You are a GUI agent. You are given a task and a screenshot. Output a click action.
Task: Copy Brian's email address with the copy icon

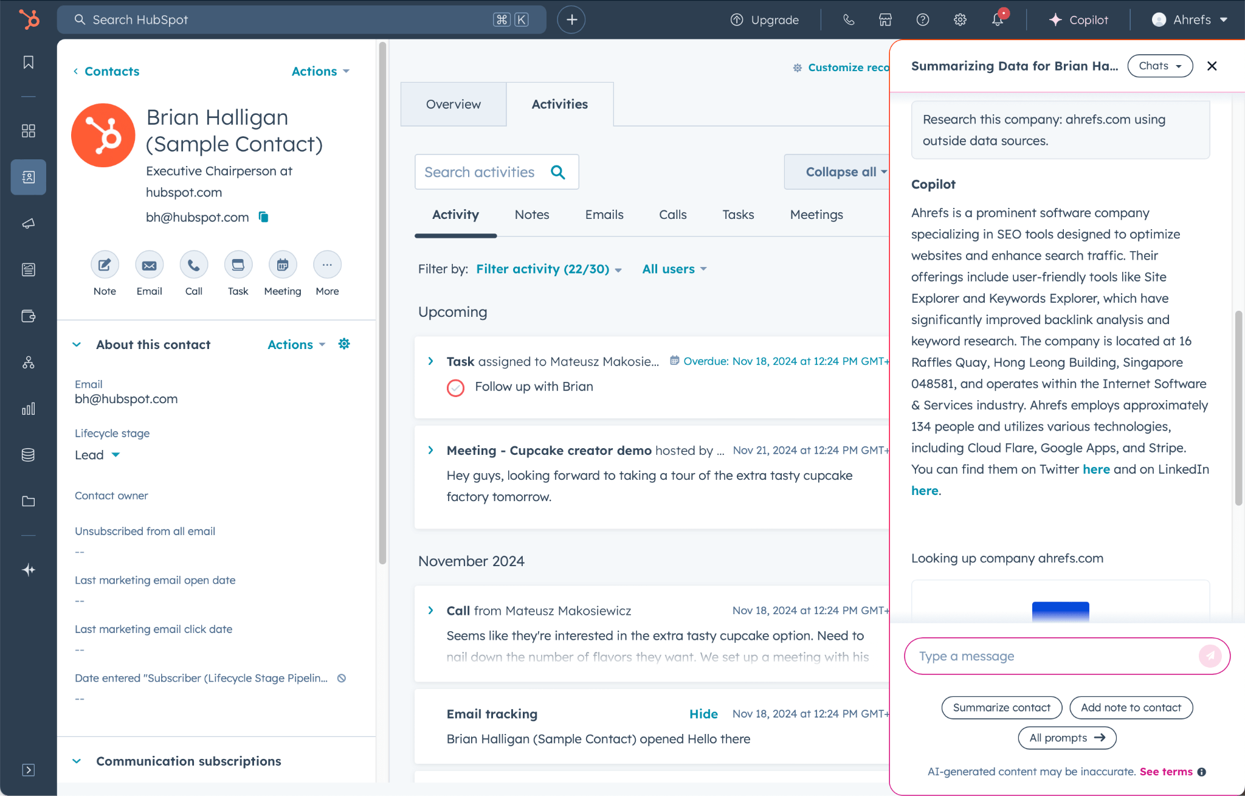coord(263,217)
